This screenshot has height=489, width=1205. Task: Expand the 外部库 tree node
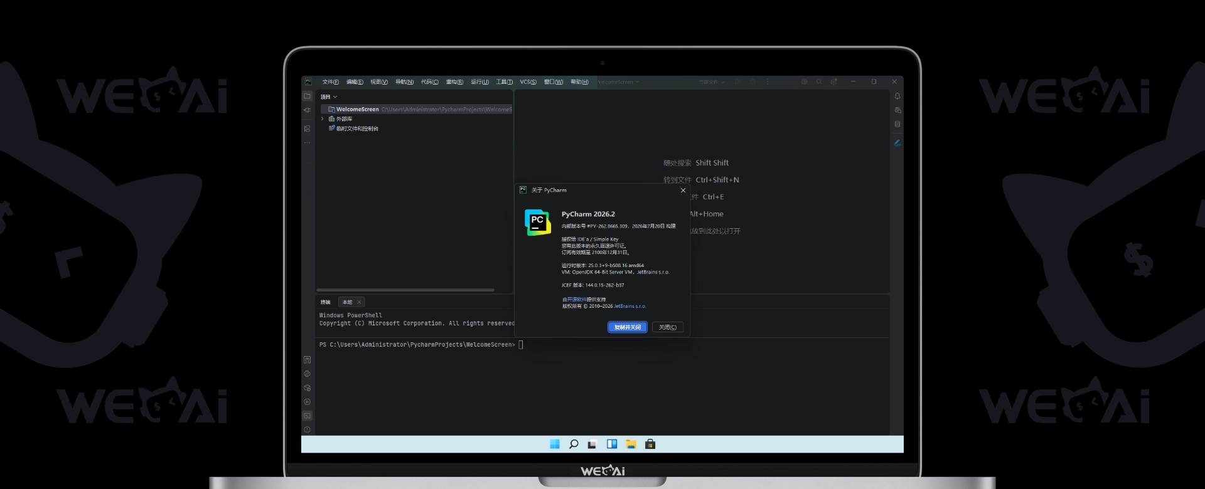(x=323, y=118)
